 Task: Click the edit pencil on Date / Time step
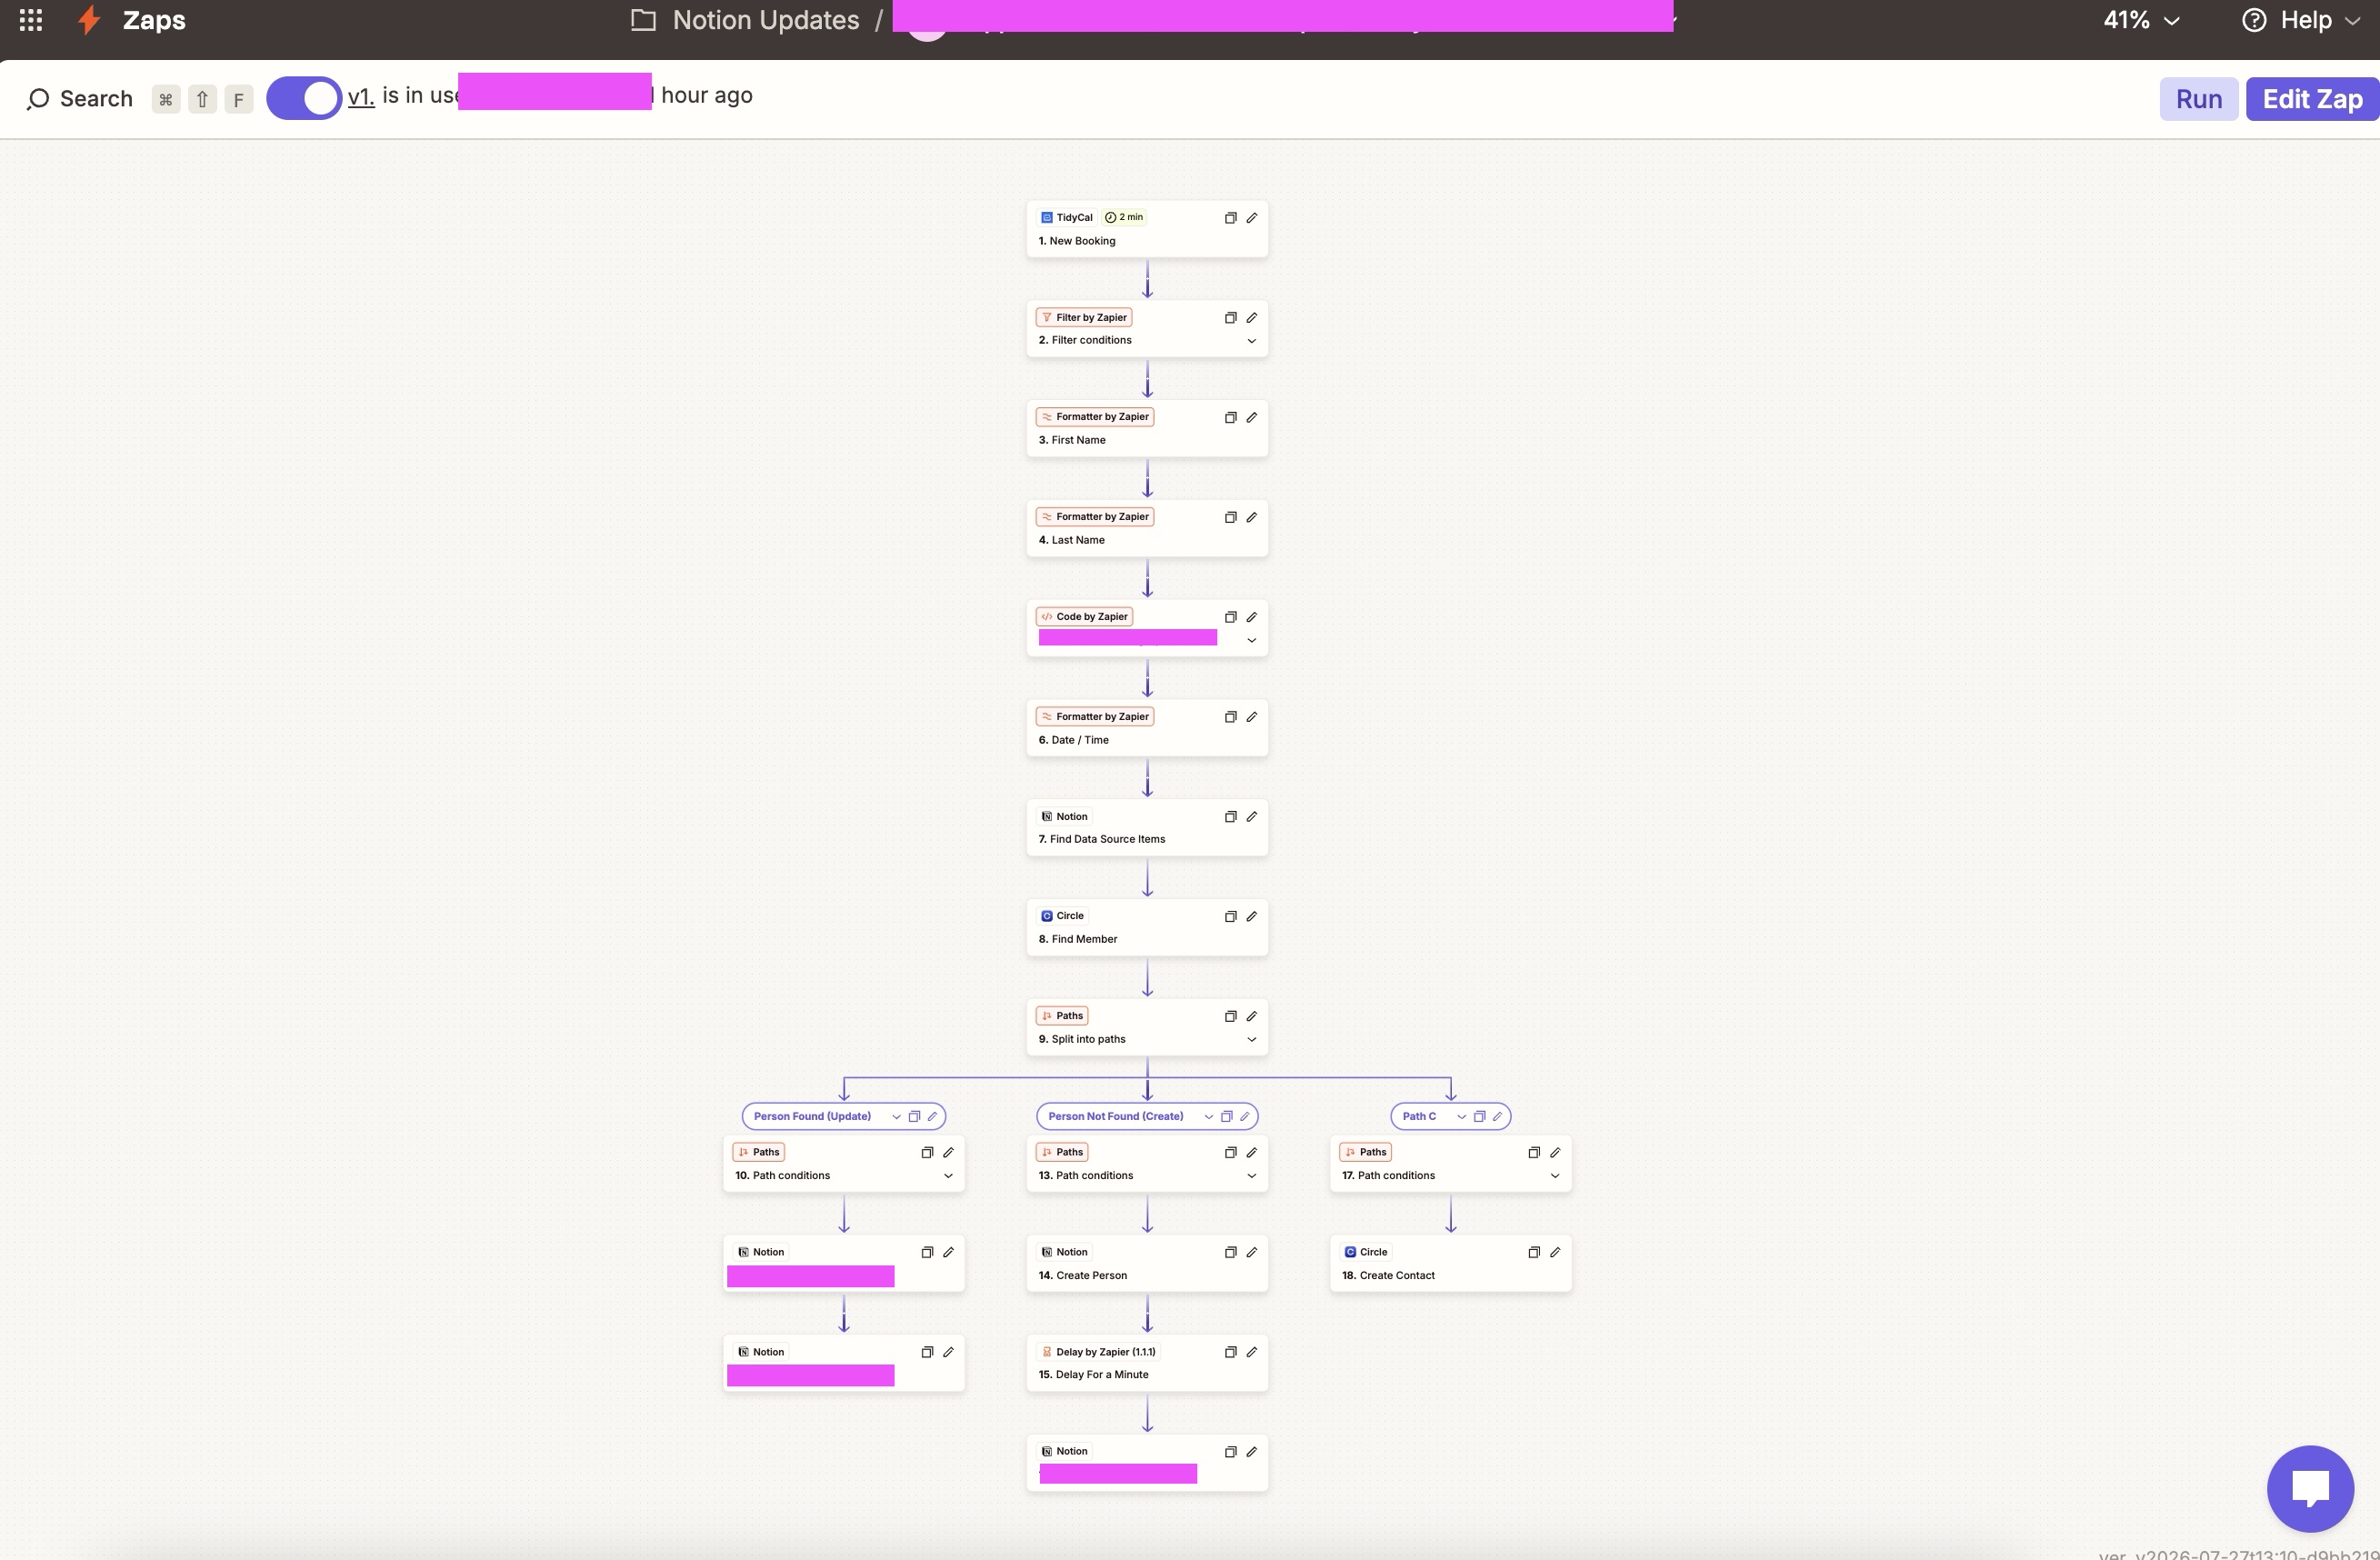1251,717
